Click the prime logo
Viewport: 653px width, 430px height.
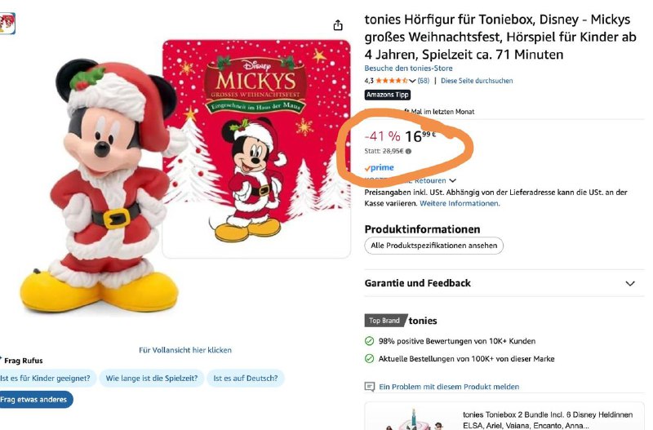pyautogui.click(x=379, y=168)
